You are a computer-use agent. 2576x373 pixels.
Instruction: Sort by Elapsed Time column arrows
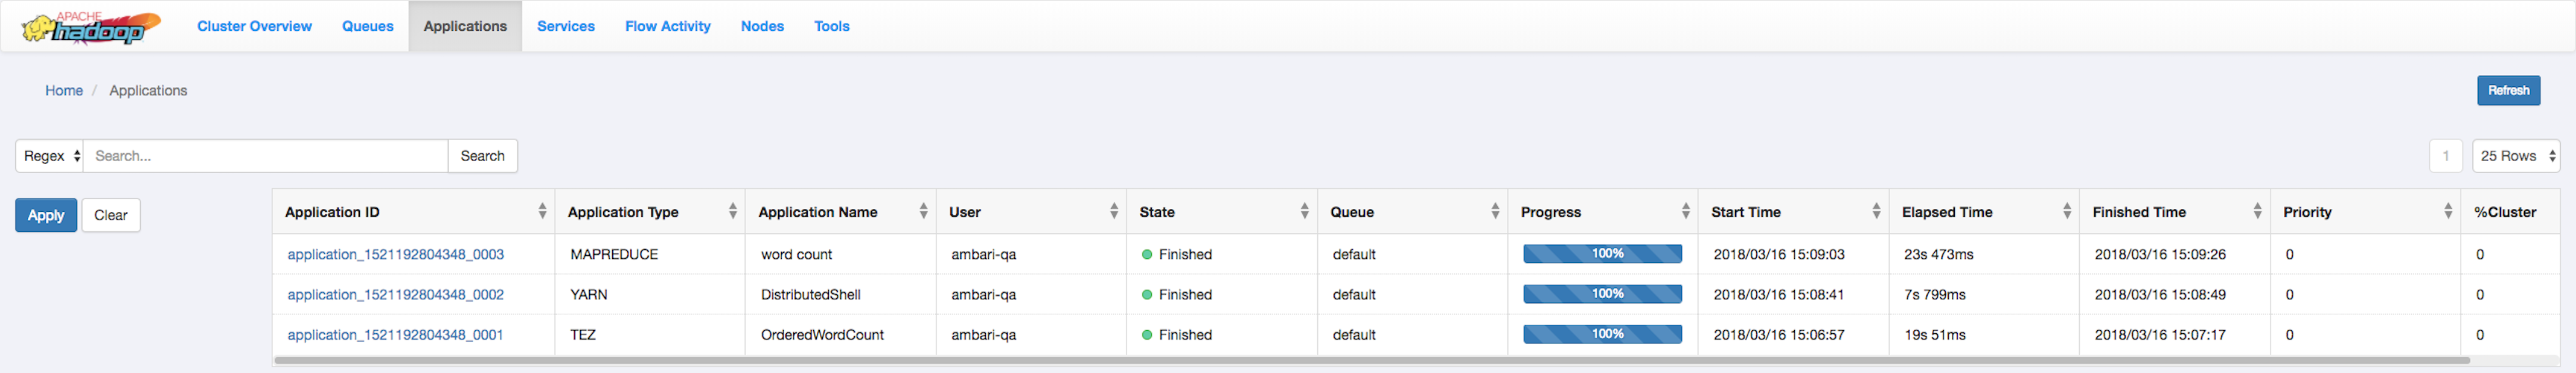pos(2066,212)
